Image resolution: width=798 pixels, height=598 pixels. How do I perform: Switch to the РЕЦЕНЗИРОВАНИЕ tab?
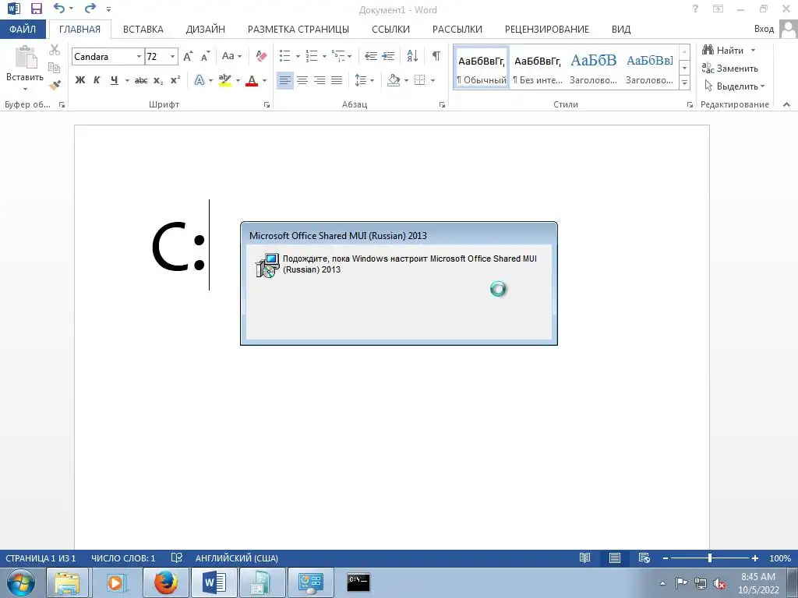546,29
